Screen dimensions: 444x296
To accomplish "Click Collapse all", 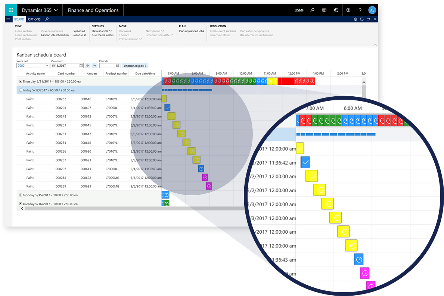I will [x=79, y=35].
